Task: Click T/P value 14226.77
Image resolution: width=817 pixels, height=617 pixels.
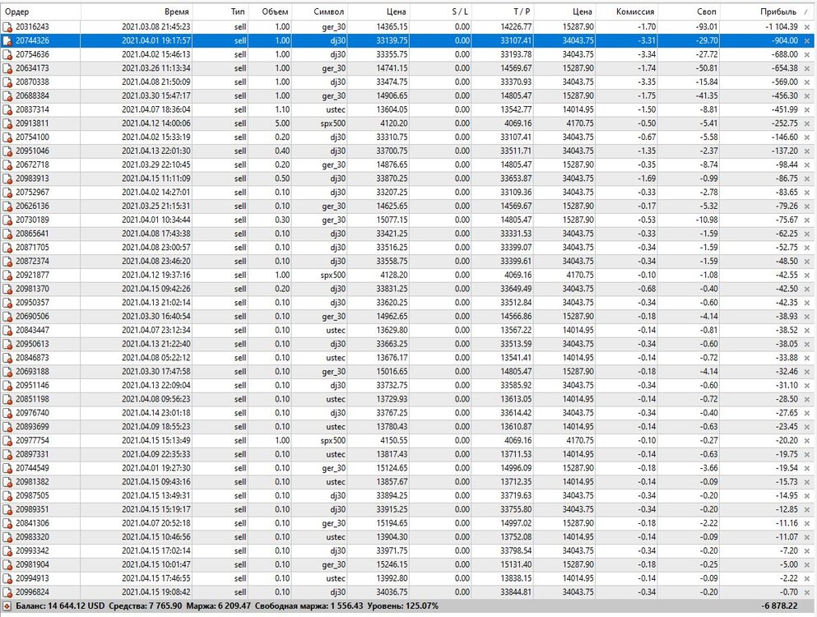Action: coord(517,27)
